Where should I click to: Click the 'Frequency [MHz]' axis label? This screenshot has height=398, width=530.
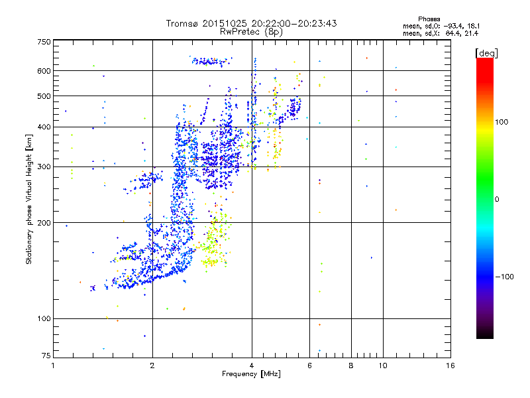tap(251, 374)
